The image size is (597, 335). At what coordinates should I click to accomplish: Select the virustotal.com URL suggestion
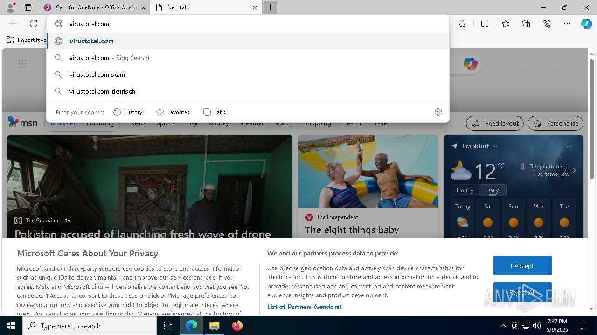pos(248,41)
